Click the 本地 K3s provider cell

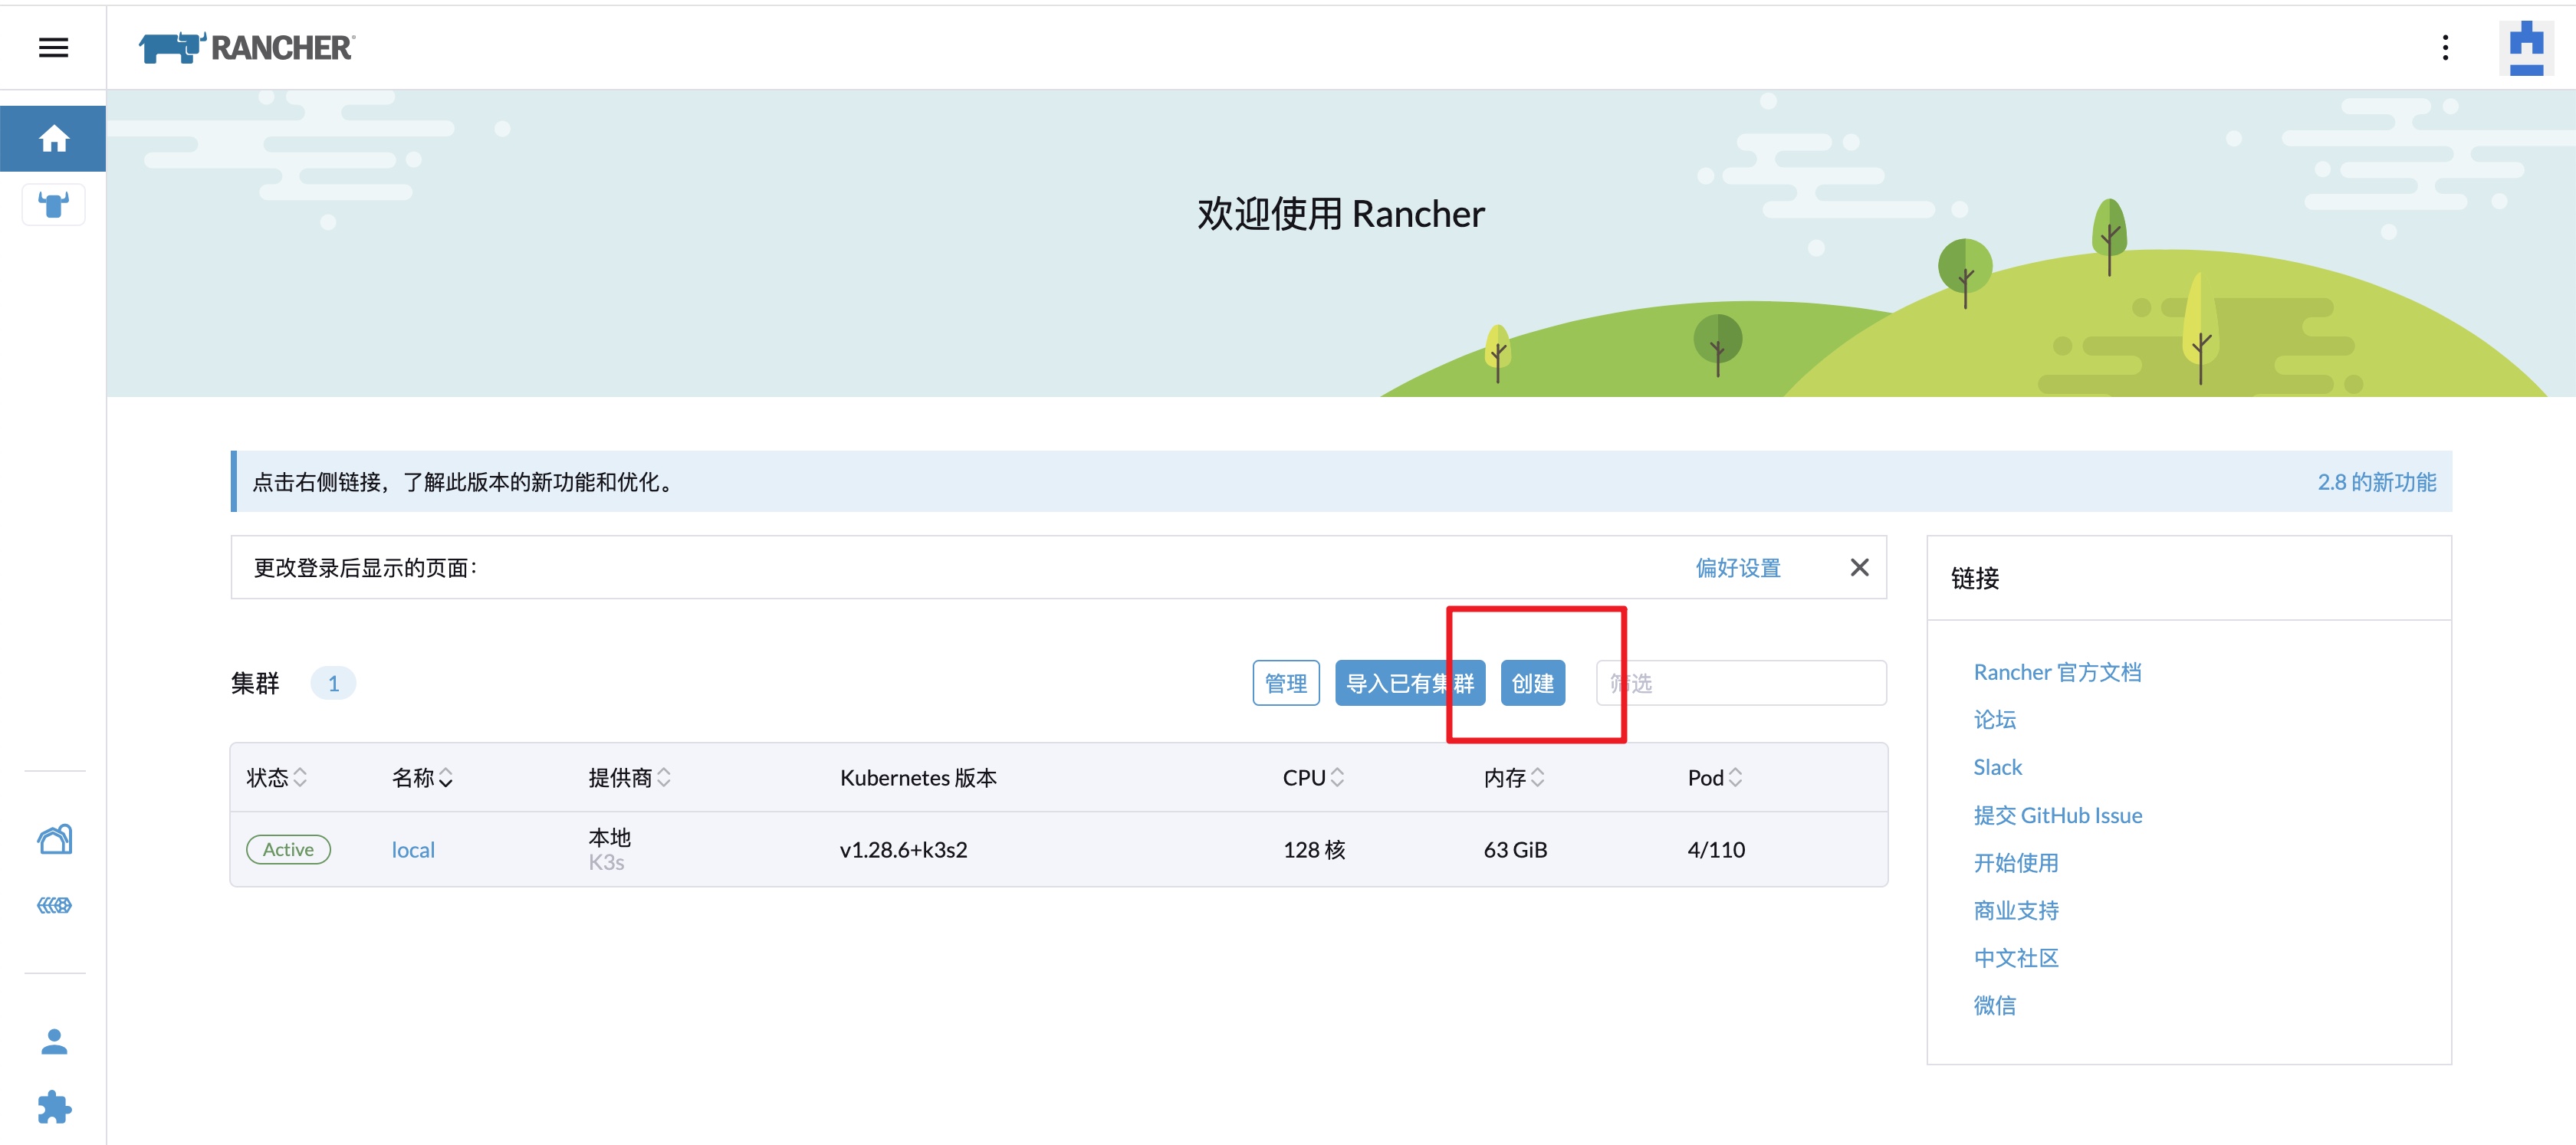(609, 849)
